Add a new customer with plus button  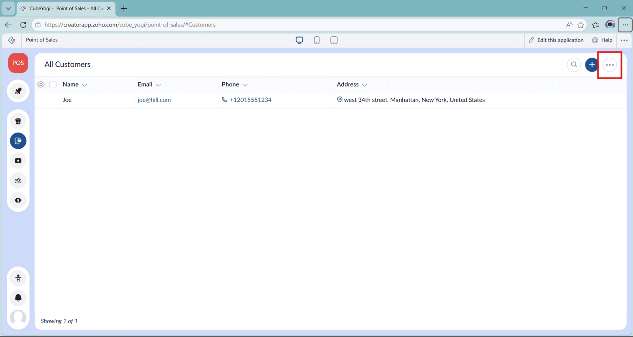click(591, 64)
